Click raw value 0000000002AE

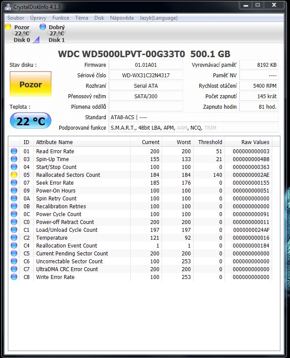coord(251,175)
